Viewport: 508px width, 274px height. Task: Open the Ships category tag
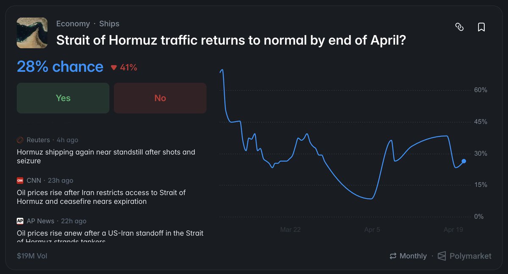[x=109, y=24]
